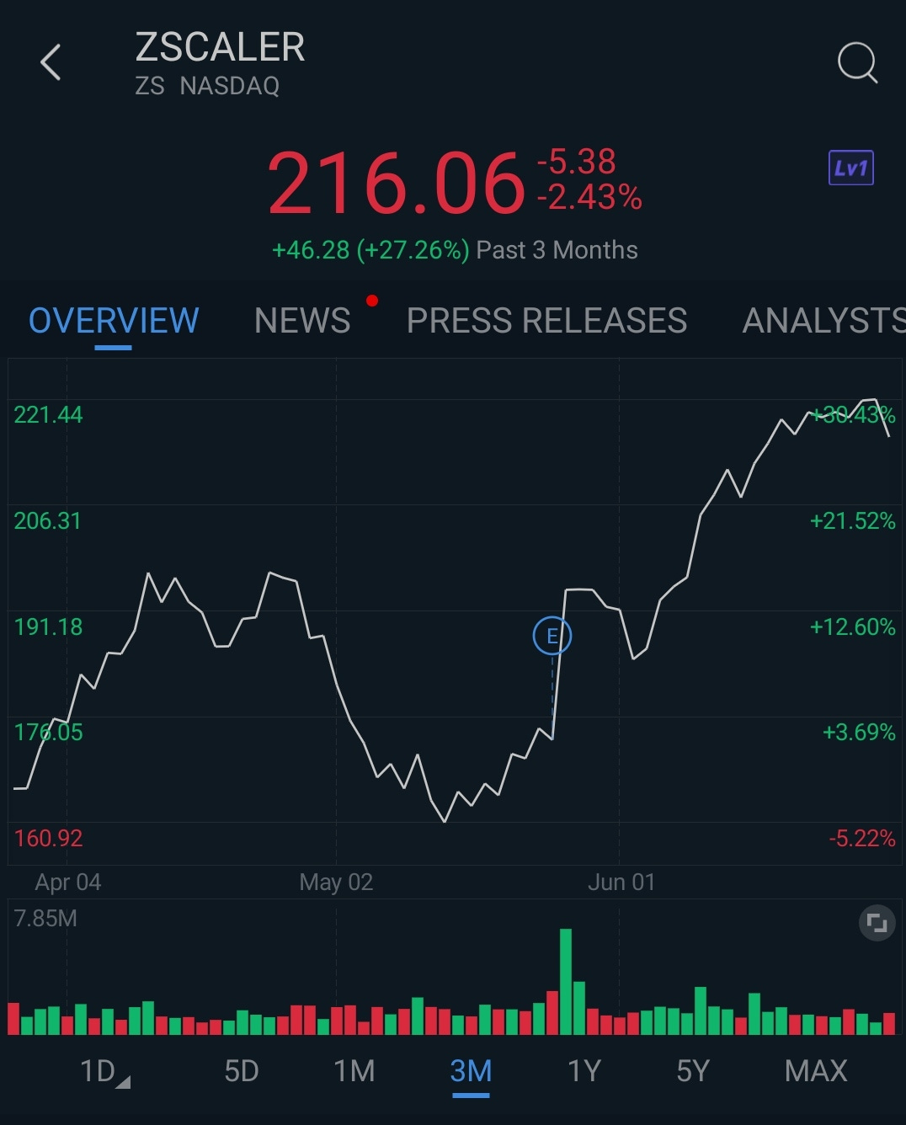Tap the Apr 04 date label
Image resolution: width=906 pixels, height=1125 pixels.
[68, 882]
